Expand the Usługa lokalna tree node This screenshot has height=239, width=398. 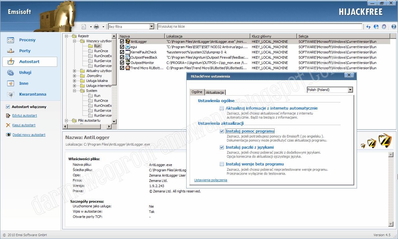(74, 81)
